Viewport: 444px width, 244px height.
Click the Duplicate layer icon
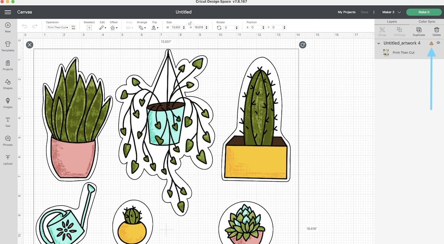click(x=419, y=30)
